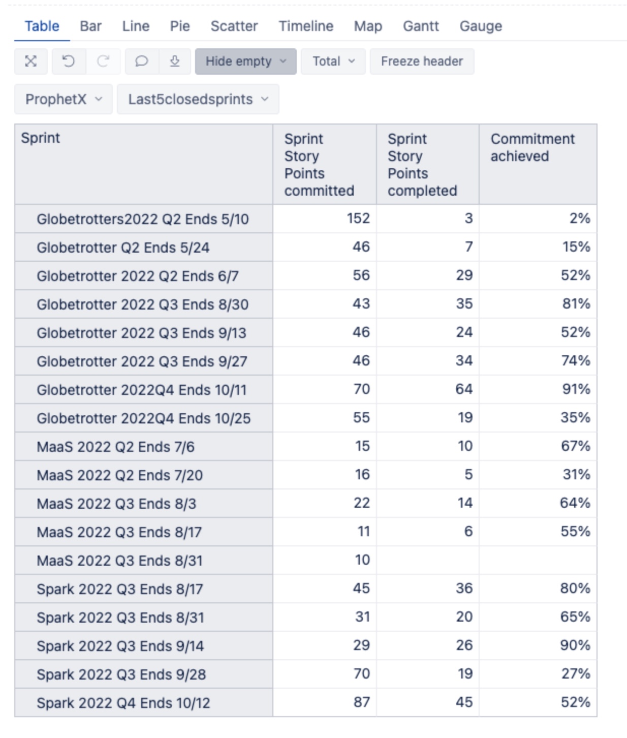Switch to the Gauge view
This screenshot has width=627, height=738.
(480, 26)
